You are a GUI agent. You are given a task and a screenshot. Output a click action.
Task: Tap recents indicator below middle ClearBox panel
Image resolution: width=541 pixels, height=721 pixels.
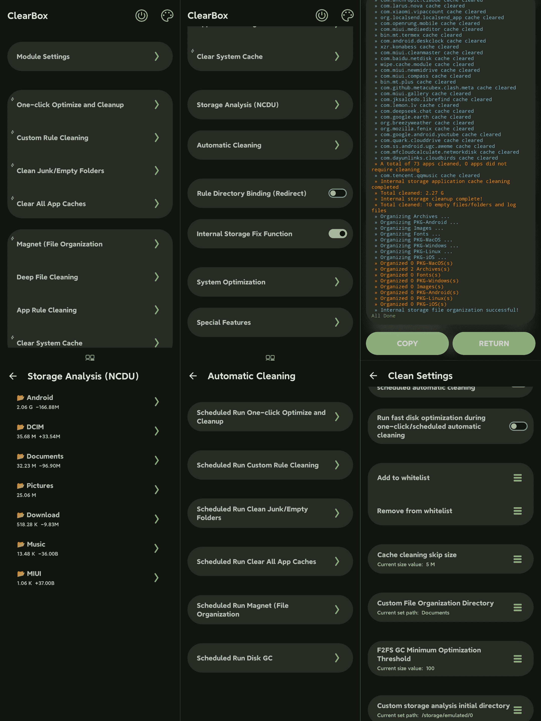[x=270, y=357]
